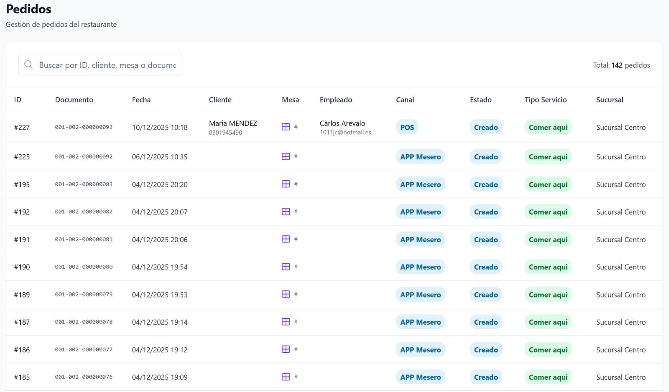The image size is (669, 392).
Task: Click the table icon in row #185
Action: coord(286,377)
